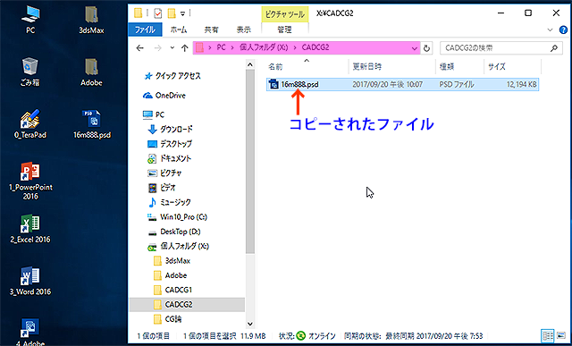Screen dimensions: 572x346
Task: Launch 3_Word 2016 shortcut
Action: click(x=30, y=281)
